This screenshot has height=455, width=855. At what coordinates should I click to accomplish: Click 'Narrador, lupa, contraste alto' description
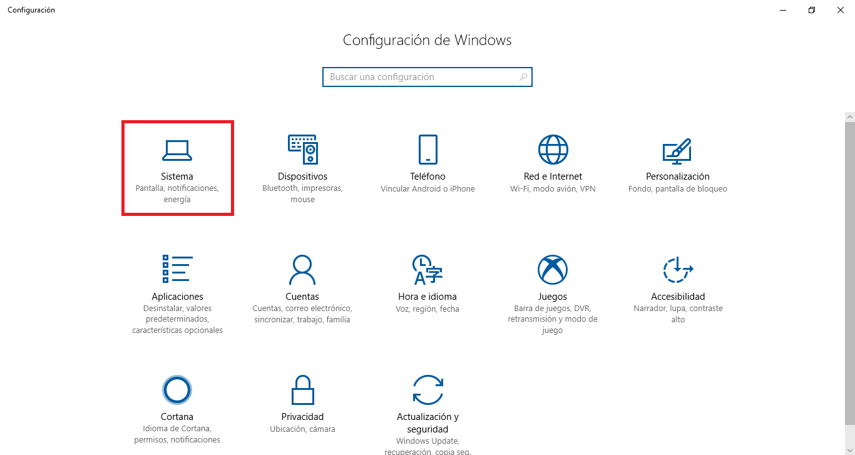pos(678,314)
